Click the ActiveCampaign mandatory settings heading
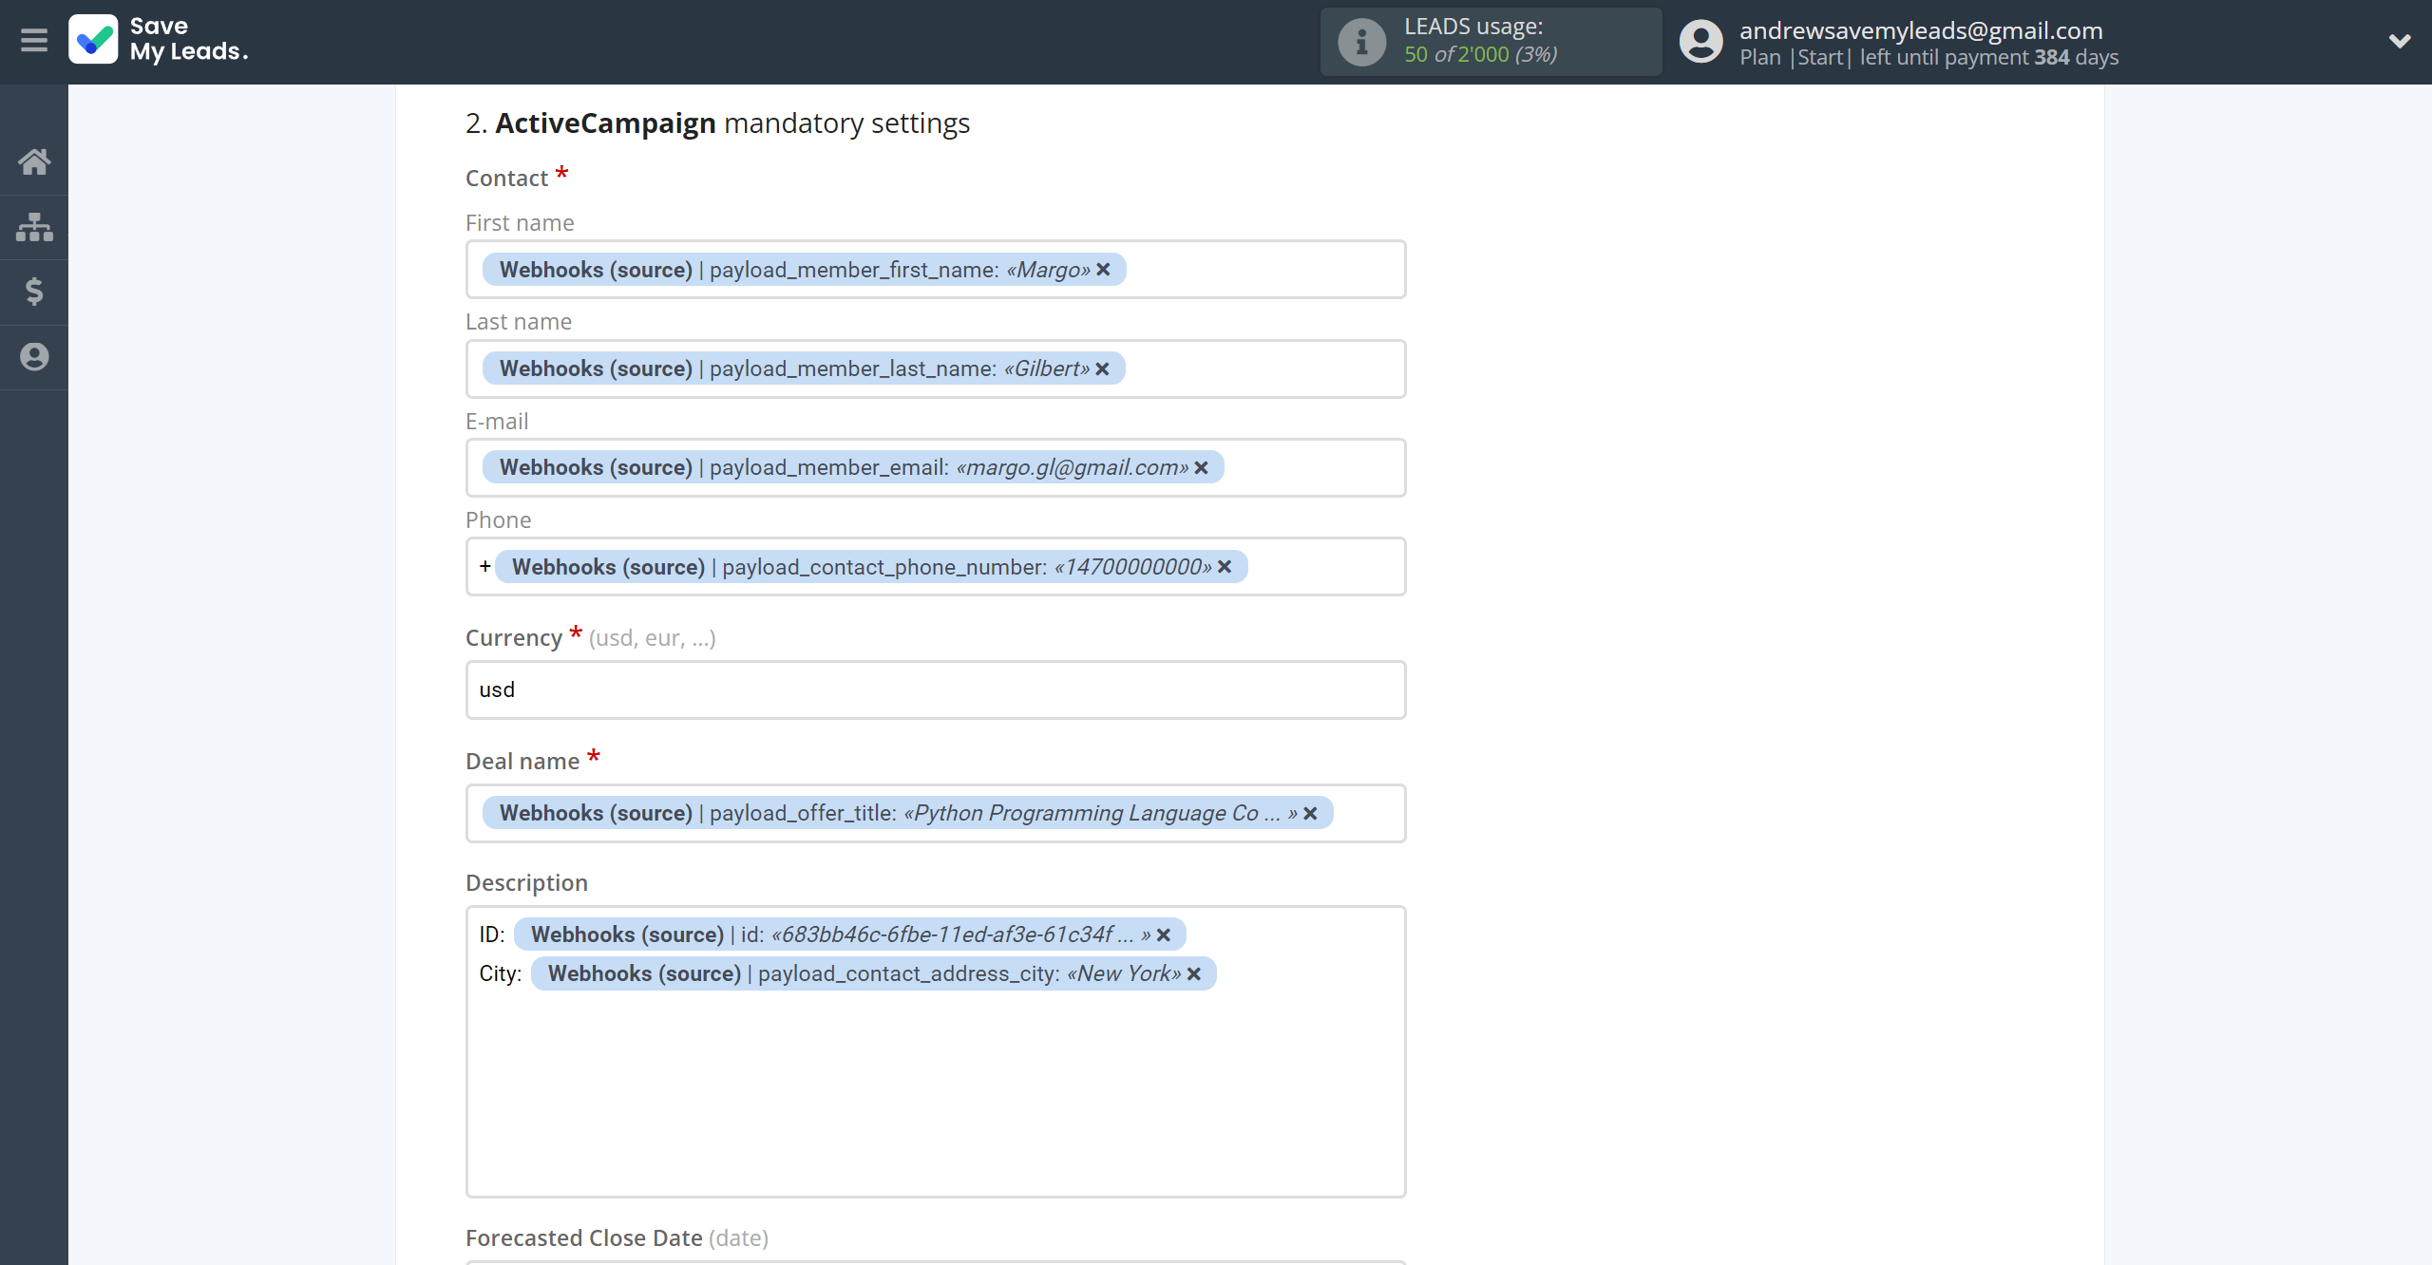 717,123
